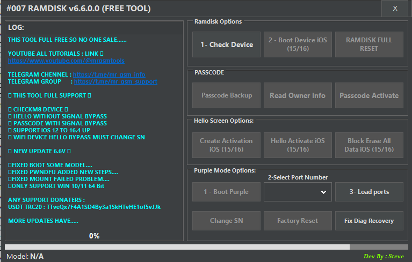Viewport: 412px width, 262px height.
Task: Click the 'Model: N/A' status text
Action: click(25, 256)
